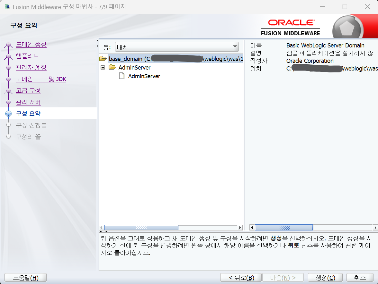The width and height of the screenshot is (378, 284).
Task: Select the current 구성 요약 step
Action: tap(28, 113)
